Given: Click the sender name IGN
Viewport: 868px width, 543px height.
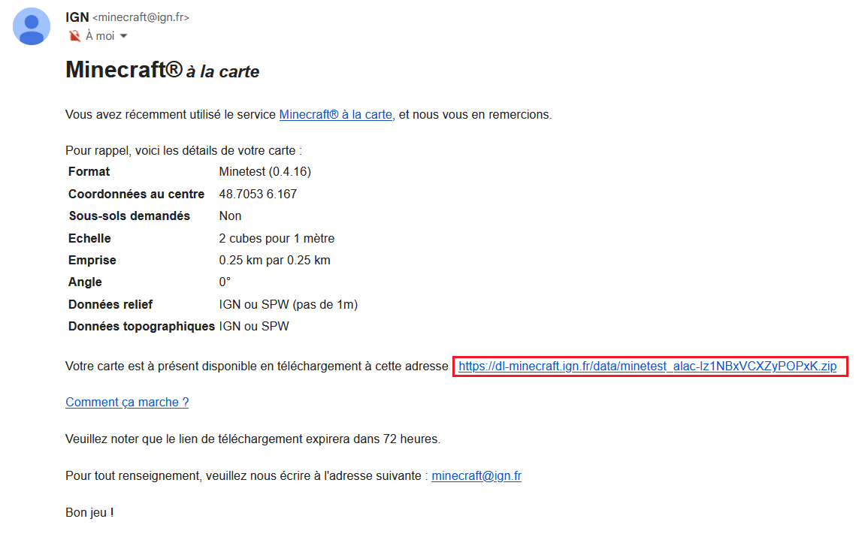Looking at the screenshot, I should pyautogui.click(x=77, y=17).
